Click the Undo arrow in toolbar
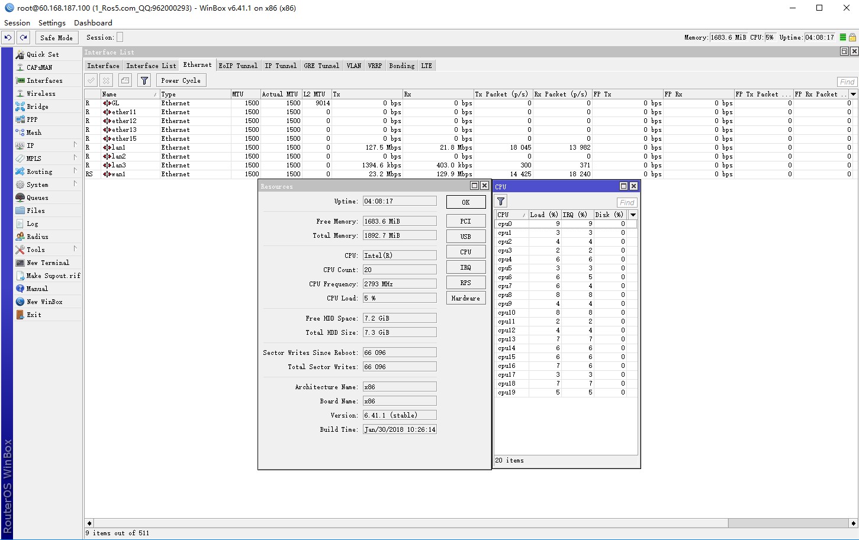The height and width of the screenshot is (540, 859). click(x=8, y=37)
